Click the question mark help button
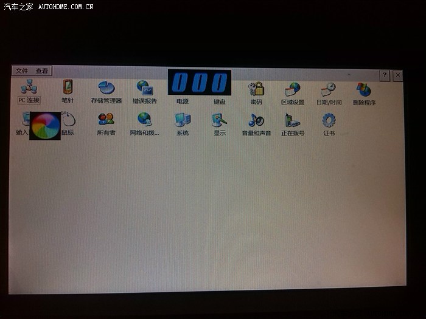The image size is (426, 319). click(385, 75)
